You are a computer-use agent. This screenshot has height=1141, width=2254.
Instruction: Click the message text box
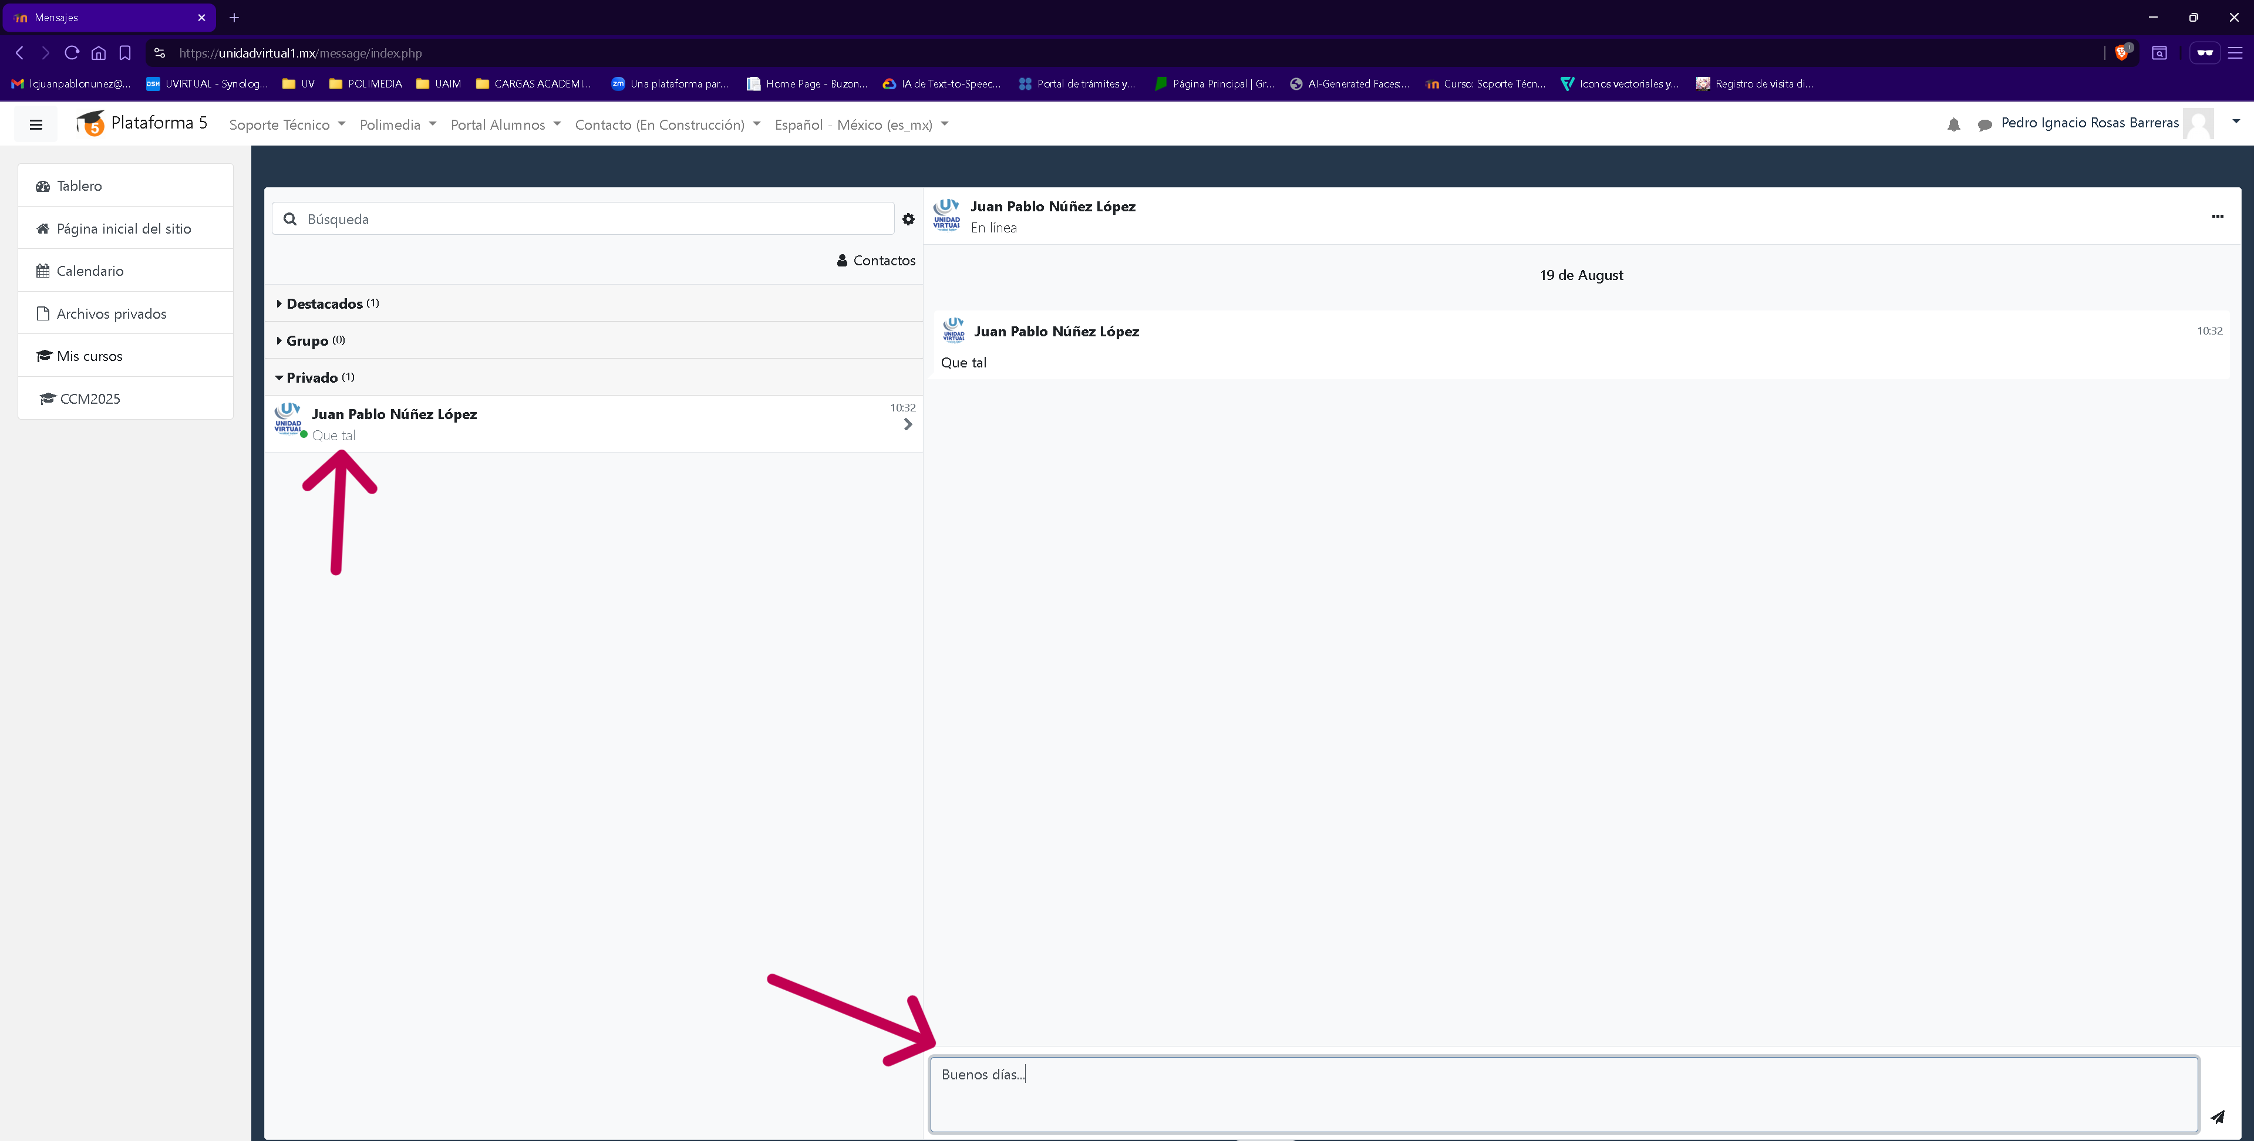click(1564, 1093)
